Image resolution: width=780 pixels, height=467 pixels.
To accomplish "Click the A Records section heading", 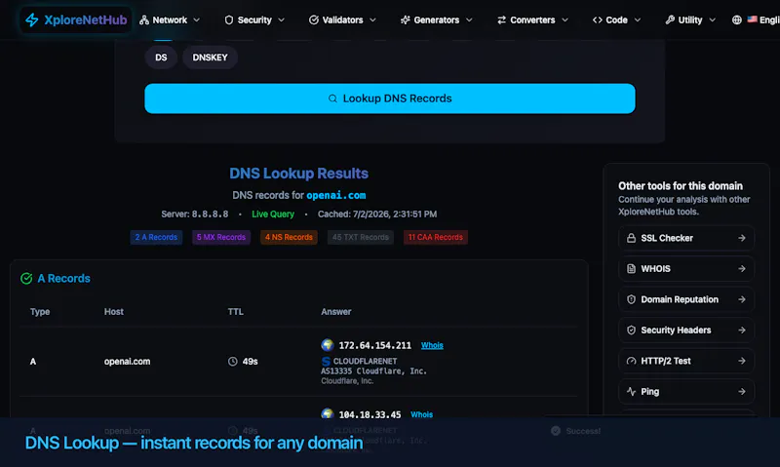I will [63, 279].
